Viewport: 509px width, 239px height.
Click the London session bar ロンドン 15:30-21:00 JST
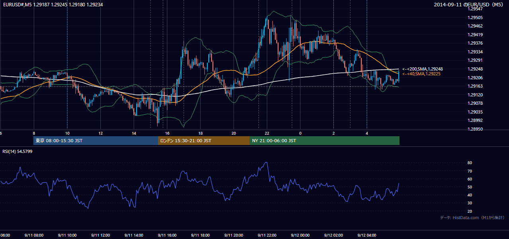click(x=204, y=141)
